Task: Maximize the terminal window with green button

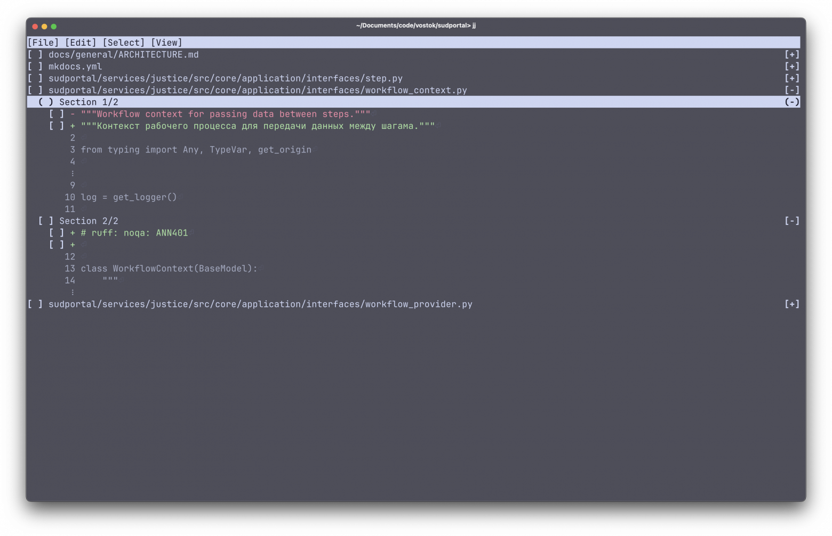Action: click(x=54, y=26)
